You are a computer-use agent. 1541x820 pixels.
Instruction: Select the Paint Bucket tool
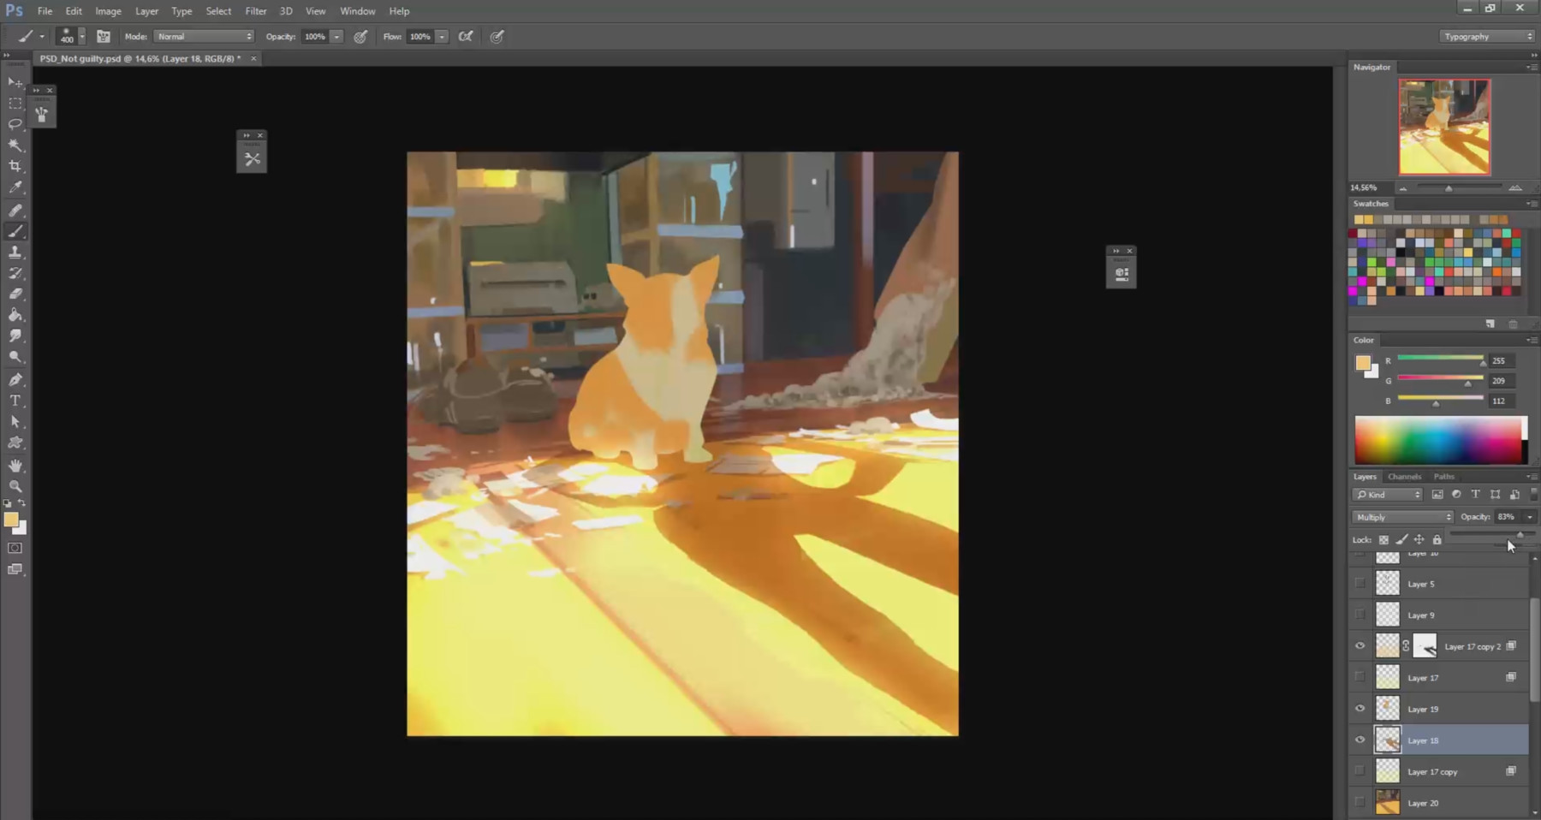(15, 315)
